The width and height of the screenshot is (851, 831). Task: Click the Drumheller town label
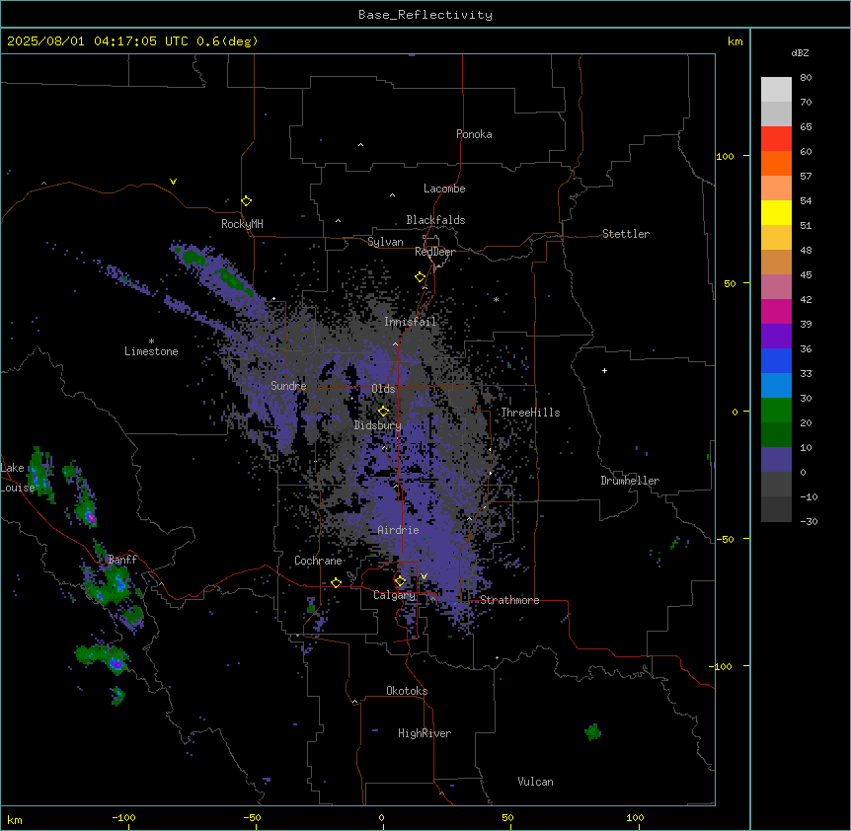pos(630,481)
